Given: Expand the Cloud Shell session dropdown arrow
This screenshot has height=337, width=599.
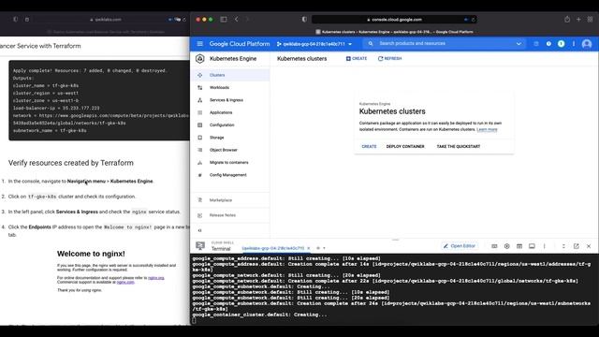Looking at the screenshot, I should coord(324,248).
